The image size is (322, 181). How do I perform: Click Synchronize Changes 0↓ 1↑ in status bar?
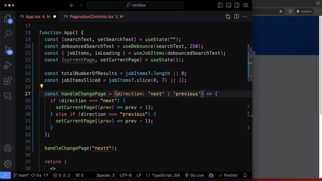pos(40,175)
